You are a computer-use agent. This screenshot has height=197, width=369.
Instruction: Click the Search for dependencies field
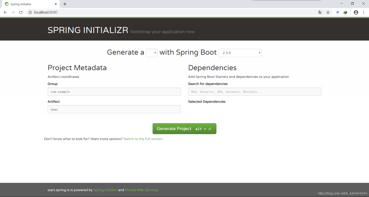pos(255,92)
